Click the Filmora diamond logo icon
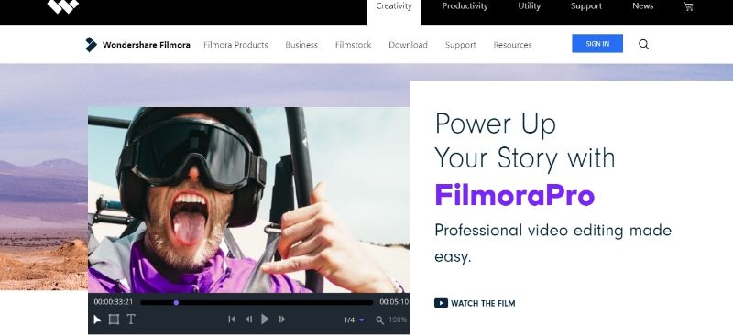This screenshot has height=335, width=733. [x=91, y=44]
